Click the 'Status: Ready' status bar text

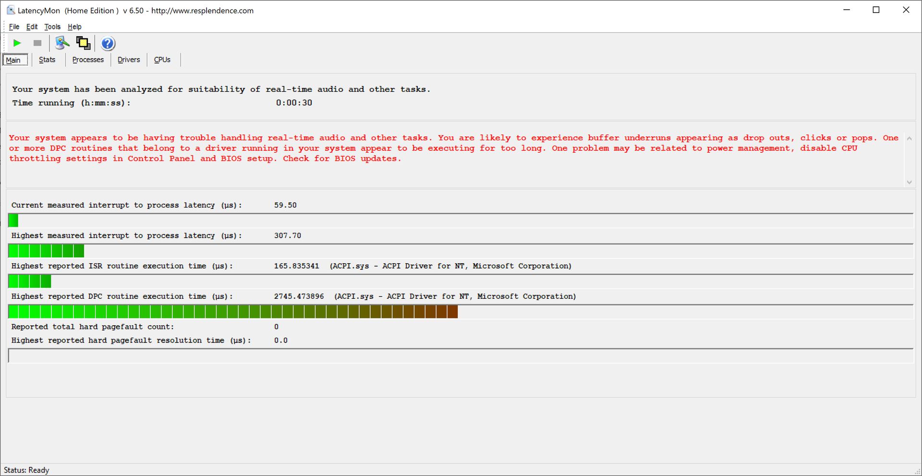26,470
